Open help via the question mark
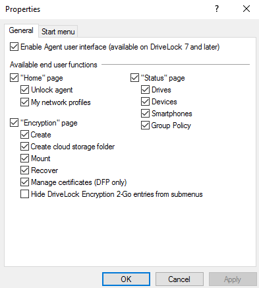Screen dimensions: 259x288 pos(217,9)
